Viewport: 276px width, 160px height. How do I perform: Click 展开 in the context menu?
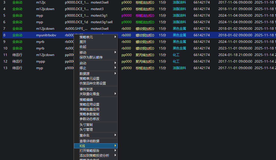click(x=83, y=42)
